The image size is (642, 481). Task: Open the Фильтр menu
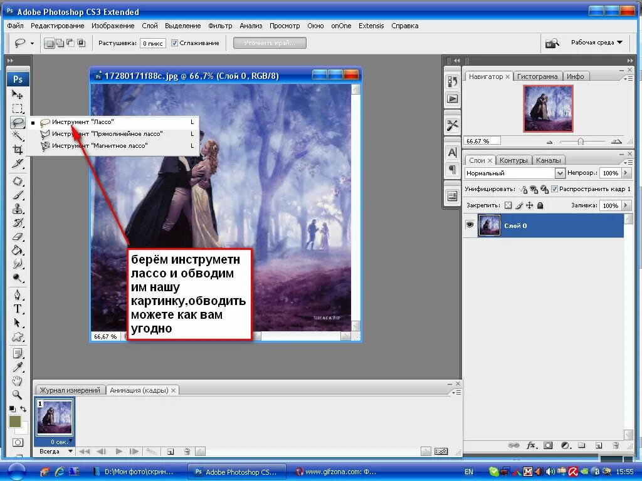220,26
